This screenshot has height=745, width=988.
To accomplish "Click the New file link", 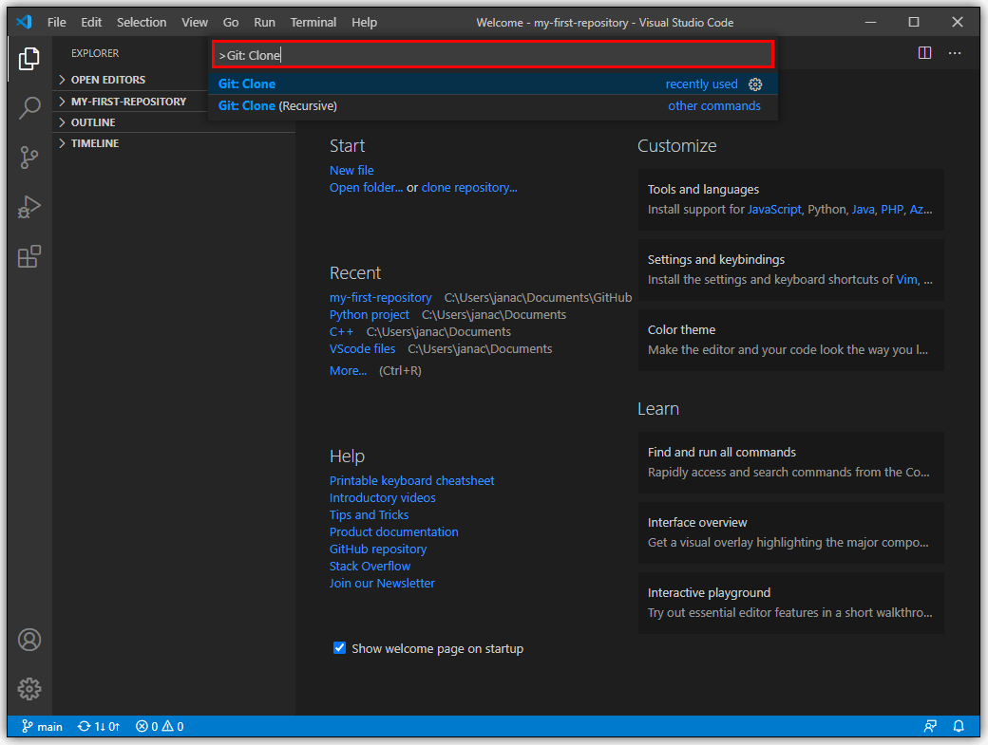I will (x=351, y=171).
